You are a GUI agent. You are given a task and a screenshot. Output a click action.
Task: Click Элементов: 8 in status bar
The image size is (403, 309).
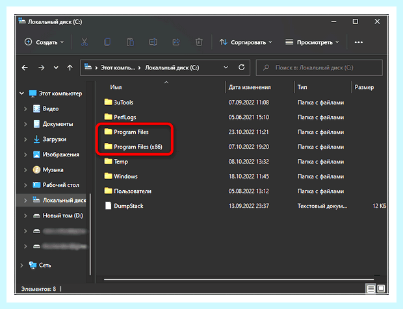coord(38,289)
